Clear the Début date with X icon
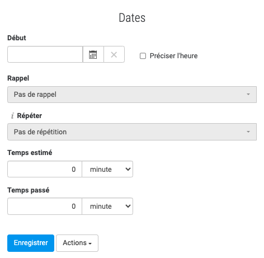 pyautogui.click(x=114, y=54)
